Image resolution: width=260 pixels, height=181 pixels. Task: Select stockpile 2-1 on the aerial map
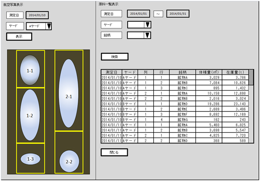69,96
